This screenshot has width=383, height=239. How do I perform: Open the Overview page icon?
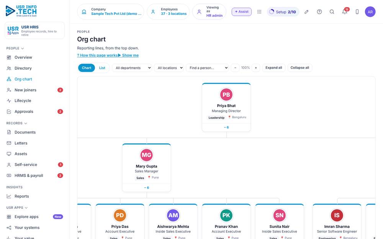pyautogui.click(x=9, y=57)
